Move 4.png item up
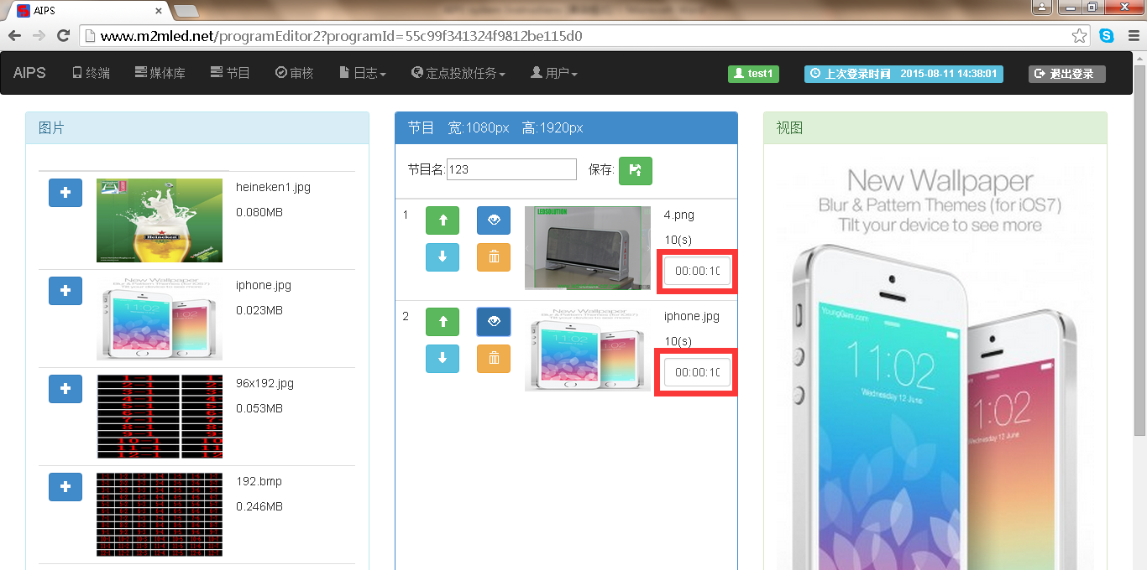Viewport: 1147px width, 570px height. 443,220
